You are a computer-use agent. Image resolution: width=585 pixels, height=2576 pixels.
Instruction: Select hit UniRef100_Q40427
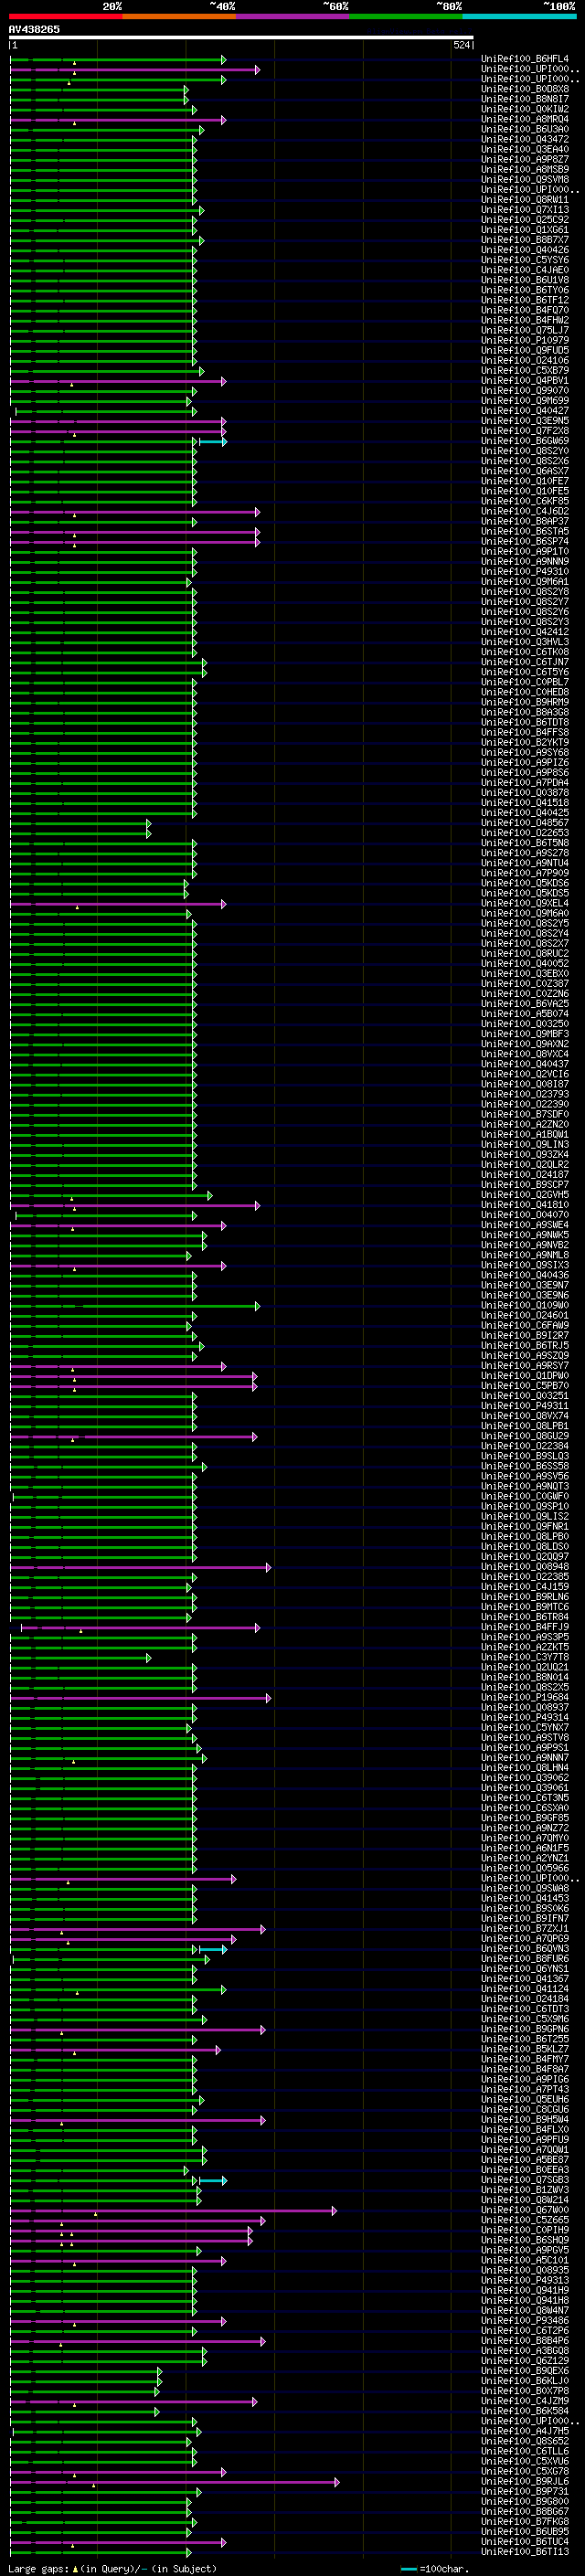[x=525, y=410]
